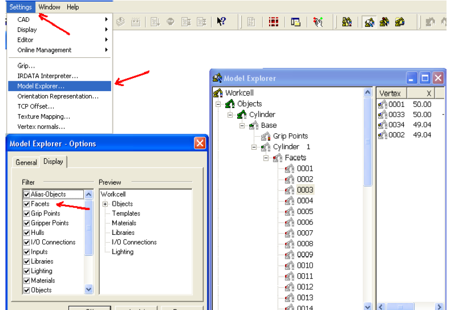Click the vertex table horizontal scrollbar thumb
Screen dimensions: 453x310
point(400,307)
